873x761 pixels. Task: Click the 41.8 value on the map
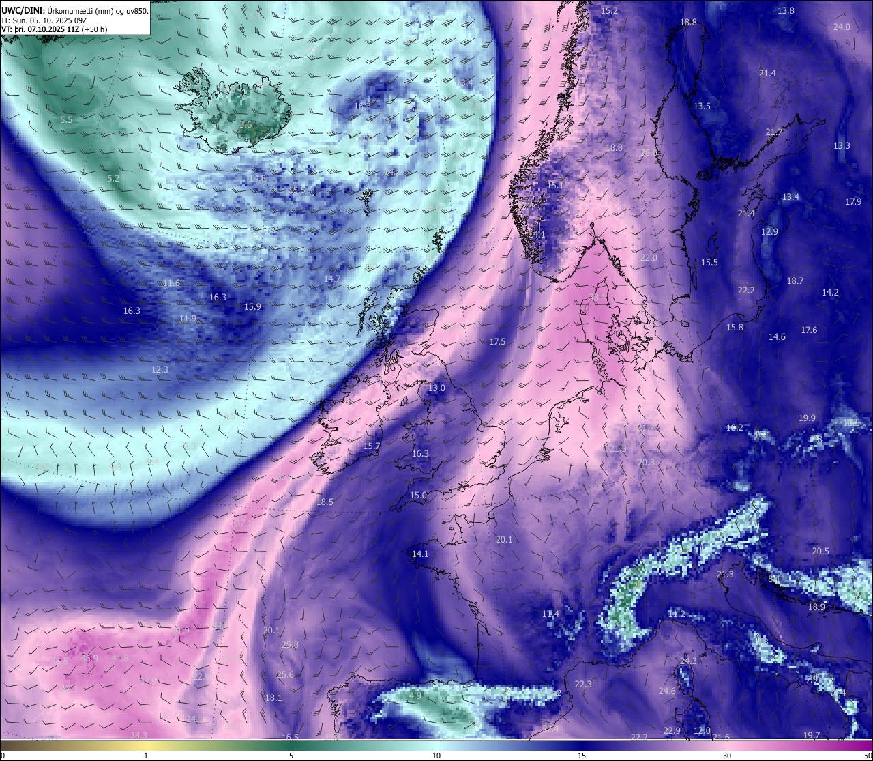point(120,658)
